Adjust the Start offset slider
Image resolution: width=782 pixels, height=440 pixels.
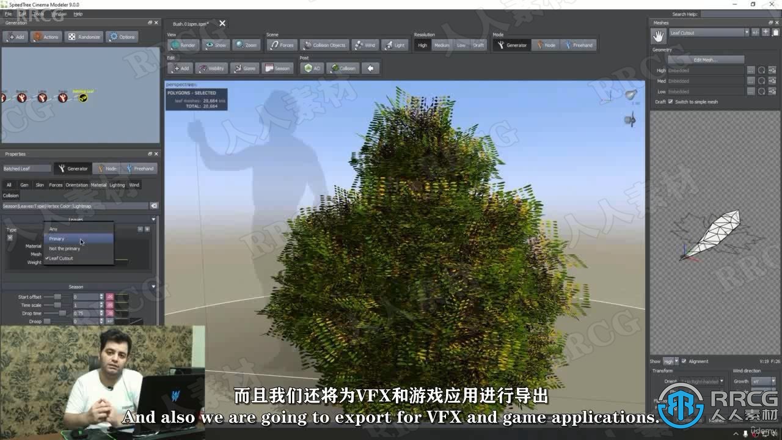[56, 297]
